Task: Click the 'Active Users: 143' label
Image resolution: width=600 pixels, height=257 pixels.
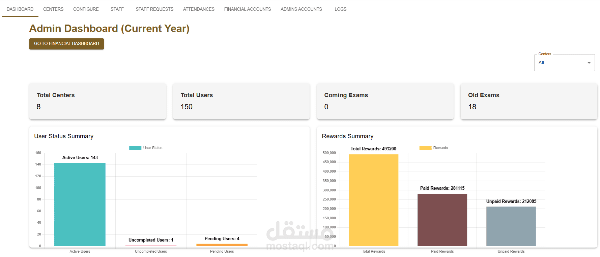Action: coord(80,157)
